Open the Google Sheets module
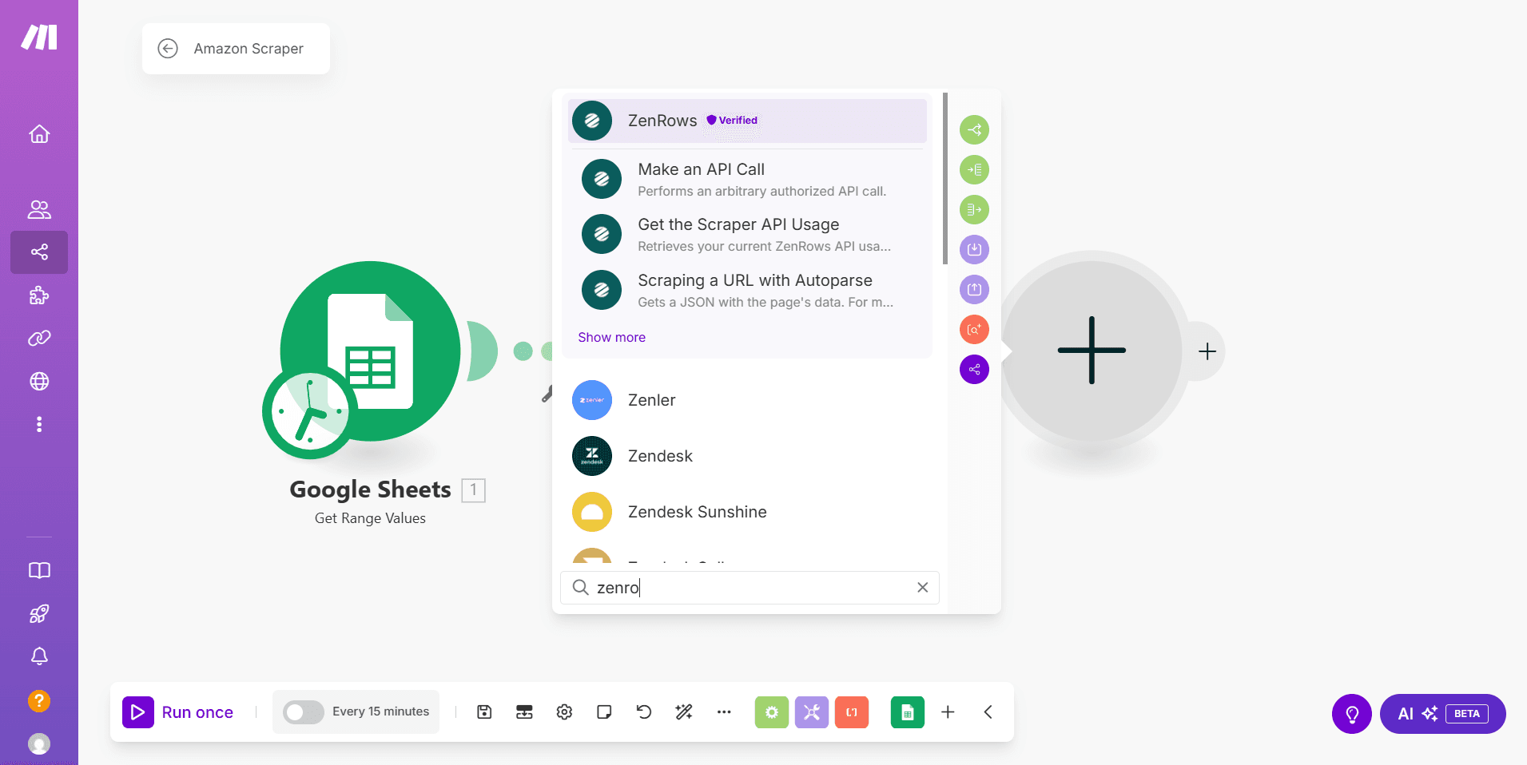 [370, 351]
